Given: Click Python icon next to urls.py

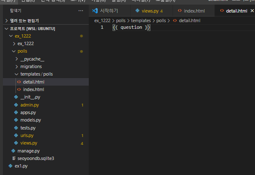Looking at the screenshot, I should (16, 135).
